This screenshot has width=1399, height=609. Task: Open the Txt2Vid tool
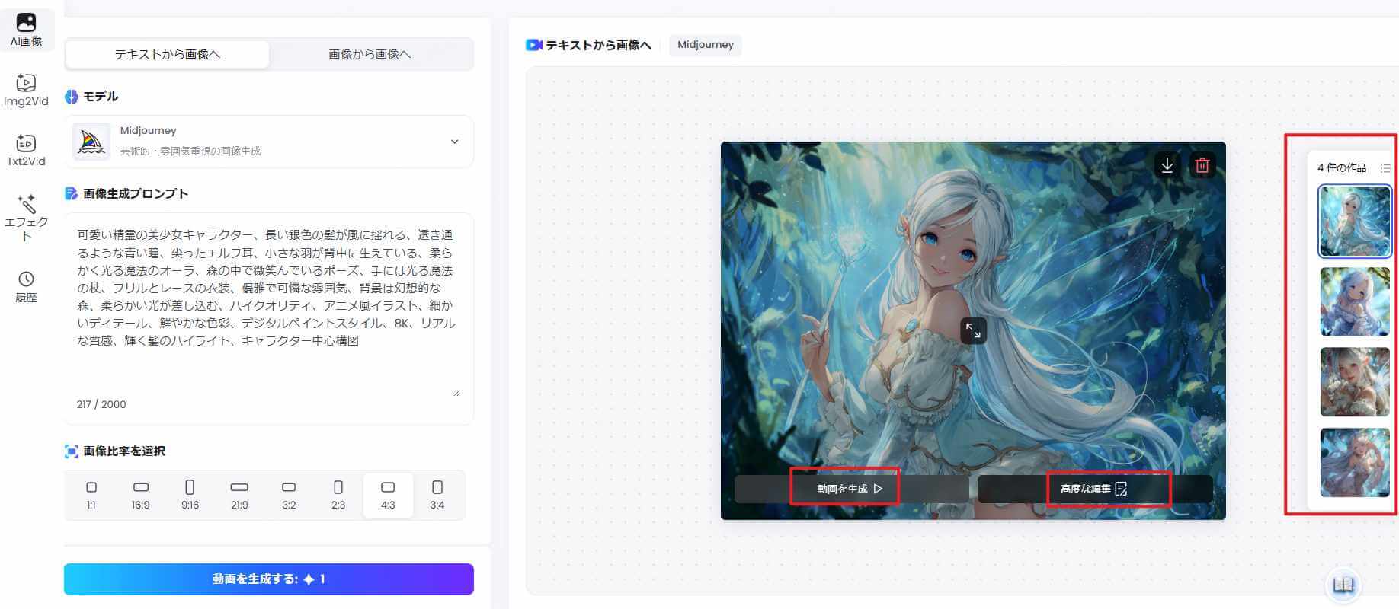[x=26, y=150]
